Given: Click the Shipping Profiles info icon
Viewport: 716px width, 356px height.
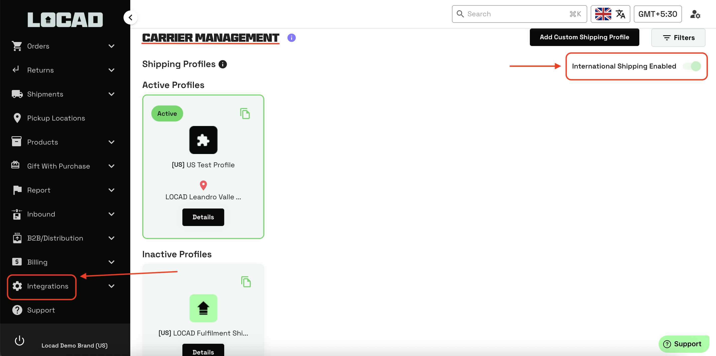Looking at the screenshot, I should tap(223, 64).
